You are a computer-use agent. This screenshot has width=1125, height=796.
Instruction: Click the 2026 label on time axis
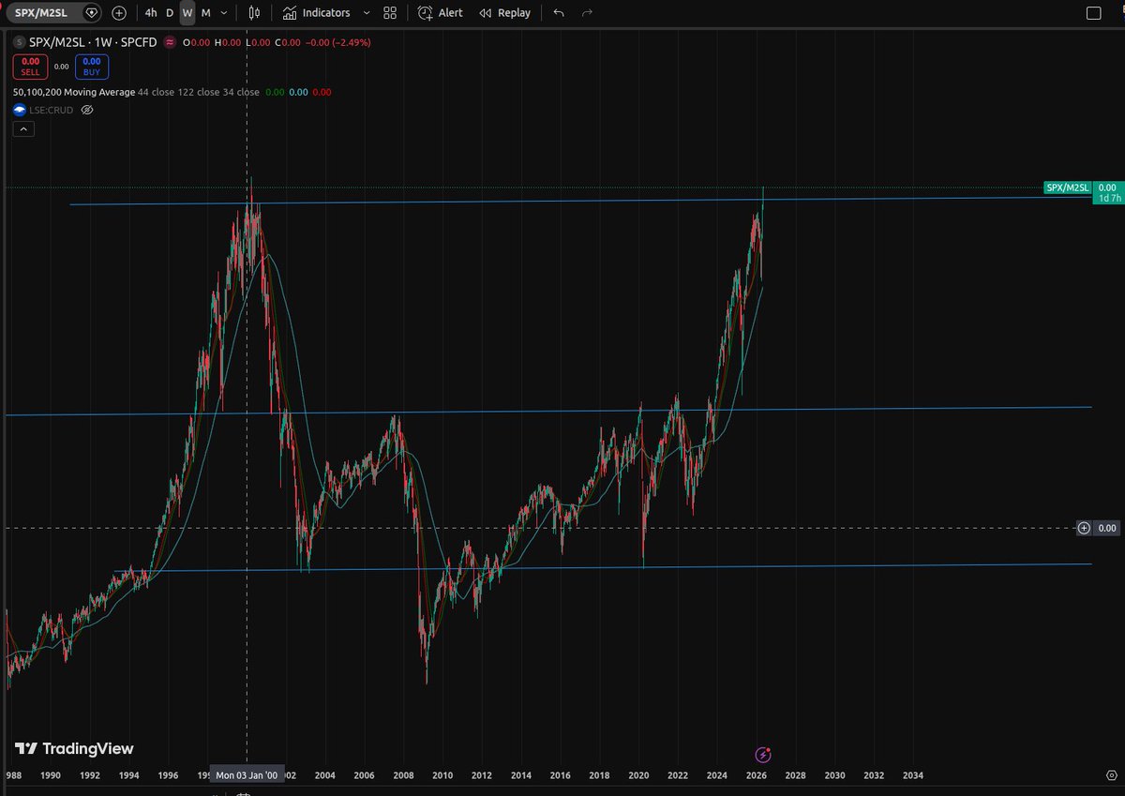[x=756, y=775]
